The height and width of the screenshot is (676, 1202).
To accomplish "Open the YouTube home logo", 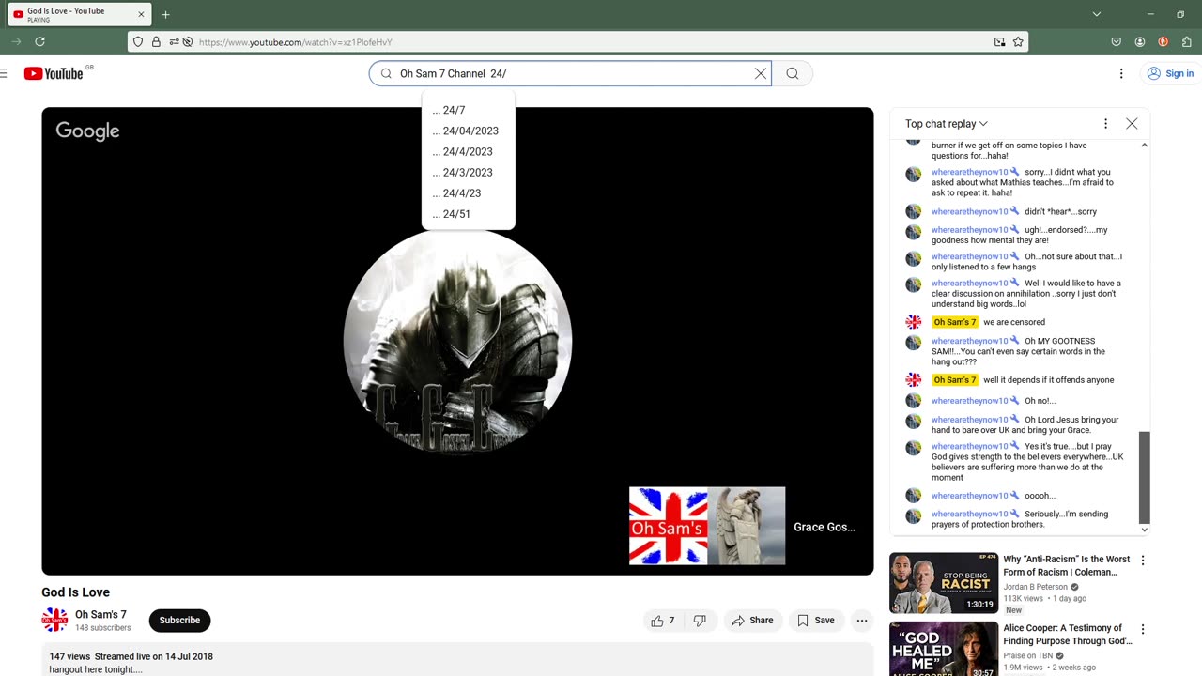I will point(54,73).
